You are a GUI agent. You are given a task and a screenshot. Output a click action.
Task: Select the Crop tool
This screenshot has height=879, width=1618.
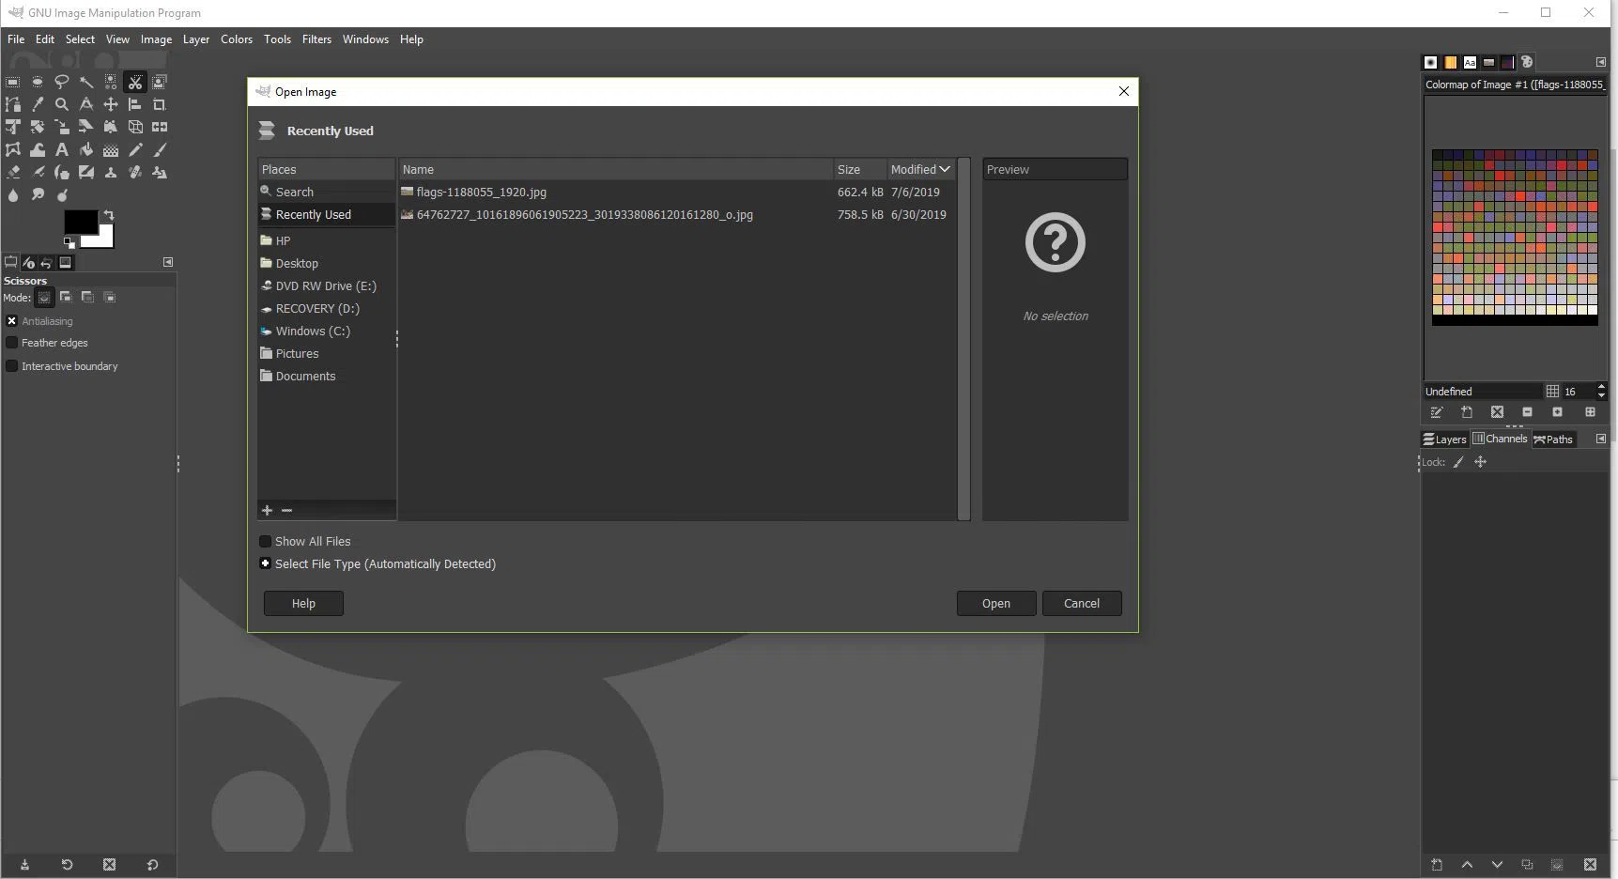point(160,105)
